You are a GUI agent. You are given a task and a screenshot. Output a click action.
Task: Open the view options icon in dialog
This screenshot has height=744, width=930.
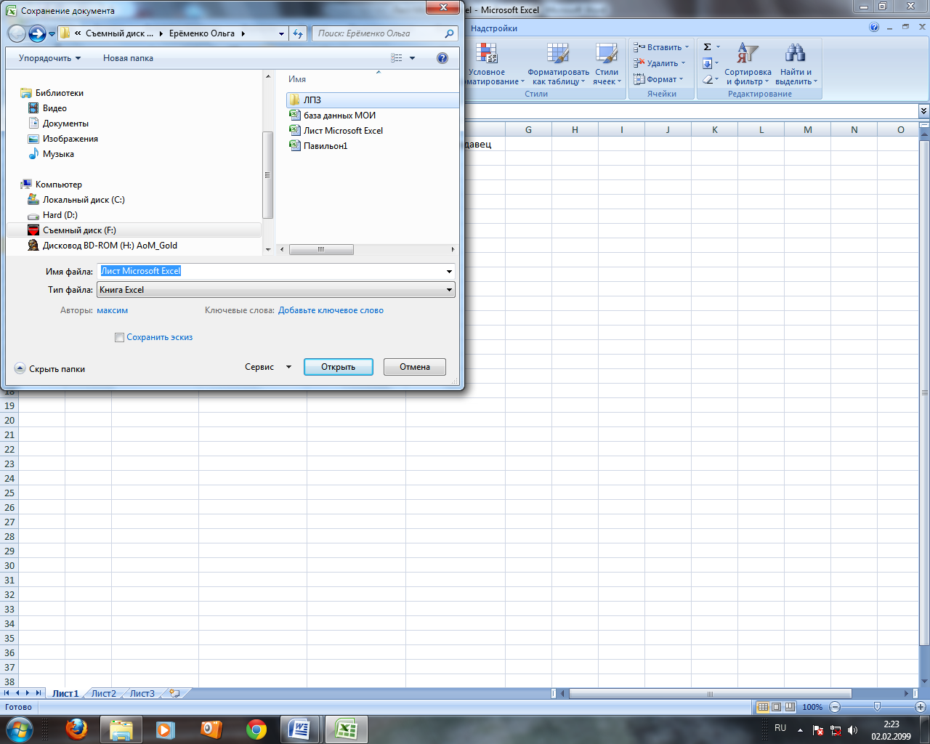click(397, 58)
